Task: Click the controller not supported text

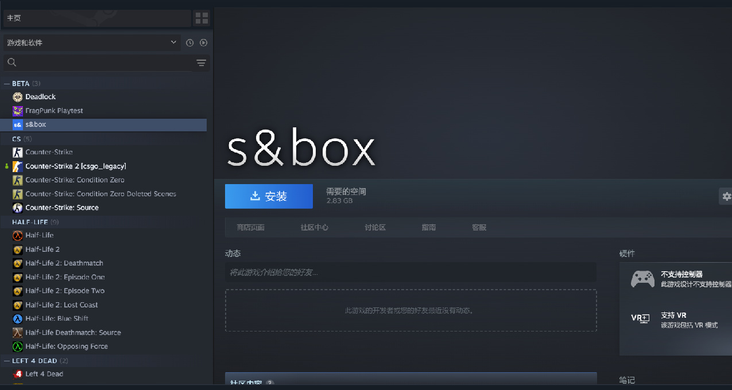Action: tap(681, 275)
